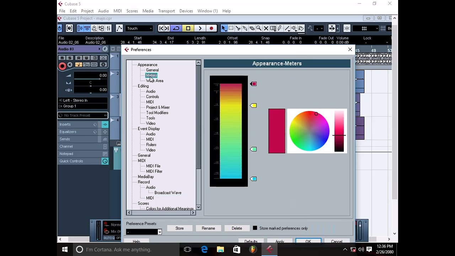Image resolution: width=455 pixels, height=256 pixels.
Task: Select MediaBay in preferences tree
Action: click(x=146, y=177)
